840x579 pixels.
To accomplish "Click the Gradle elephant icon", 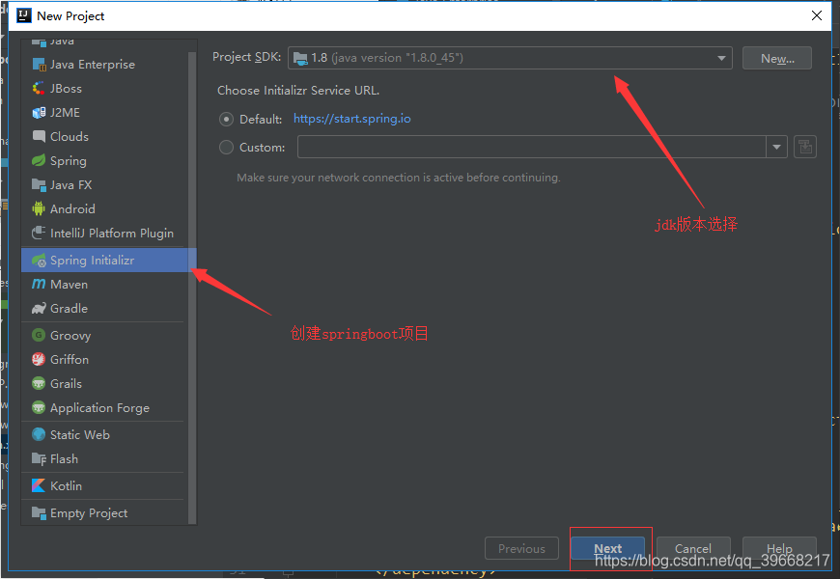I will click(x=39, y=309).
